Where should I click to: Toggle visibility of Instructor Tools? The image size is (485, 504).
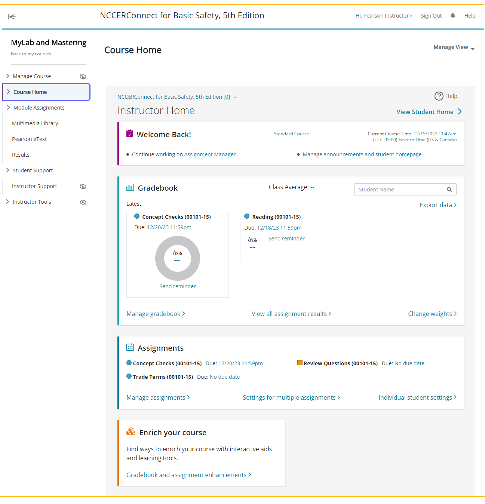tap(83, 202)
